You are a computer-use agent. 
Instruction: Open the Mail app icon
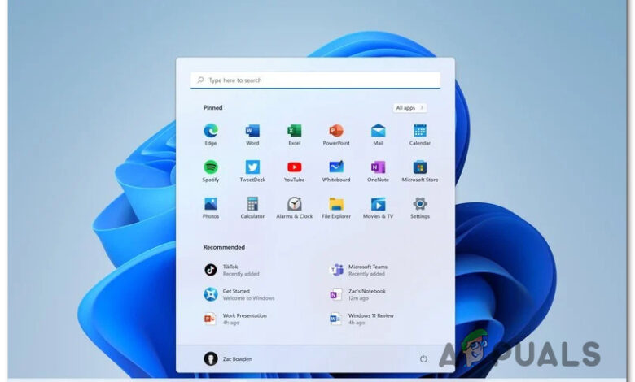coord(379,131)
